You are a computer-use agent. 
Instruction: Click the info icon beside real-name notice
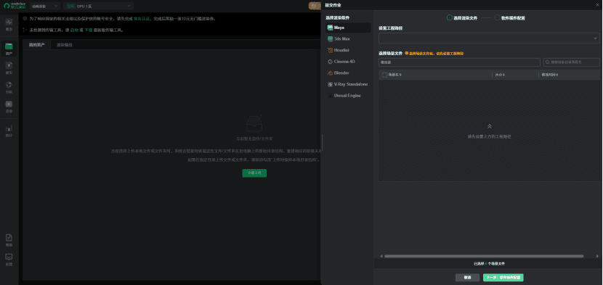[x=25, y=18]
